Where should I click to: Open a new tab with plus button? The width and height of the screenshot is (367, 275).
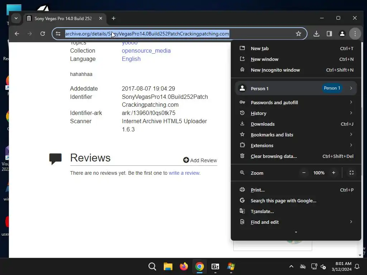(x=114, y=18)
